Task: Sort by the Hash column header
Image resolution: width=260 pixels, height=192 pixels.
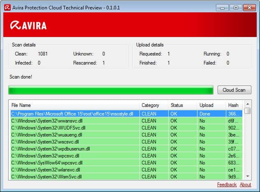Action: (x=233, y=105)
